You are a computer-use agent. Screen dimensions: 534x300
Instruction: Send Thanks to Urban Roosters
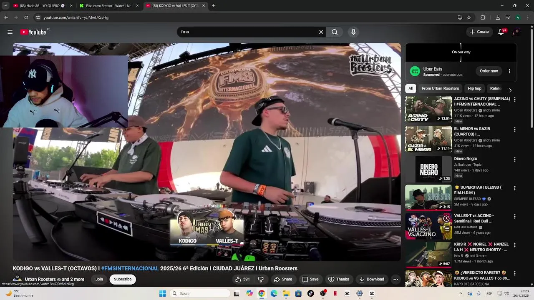coord(338,279)
